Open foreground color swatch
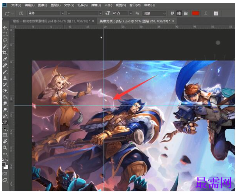This screenshot has width=239, height=195. (x=4, y=164)
